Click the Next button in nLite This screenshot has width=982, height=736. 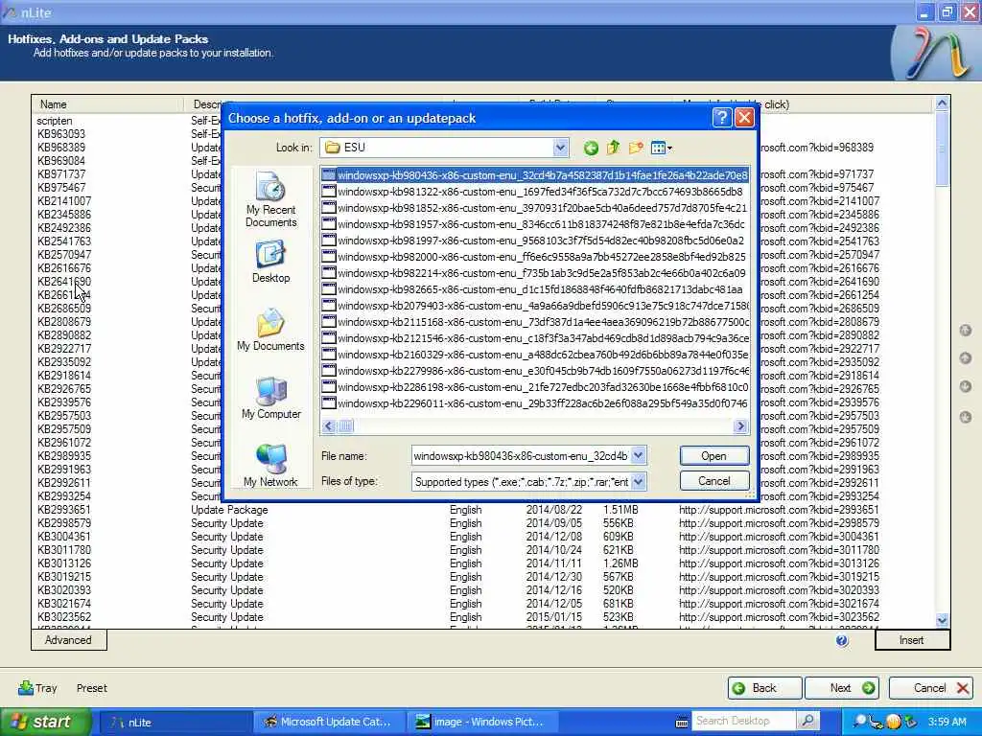click(841, 688)
